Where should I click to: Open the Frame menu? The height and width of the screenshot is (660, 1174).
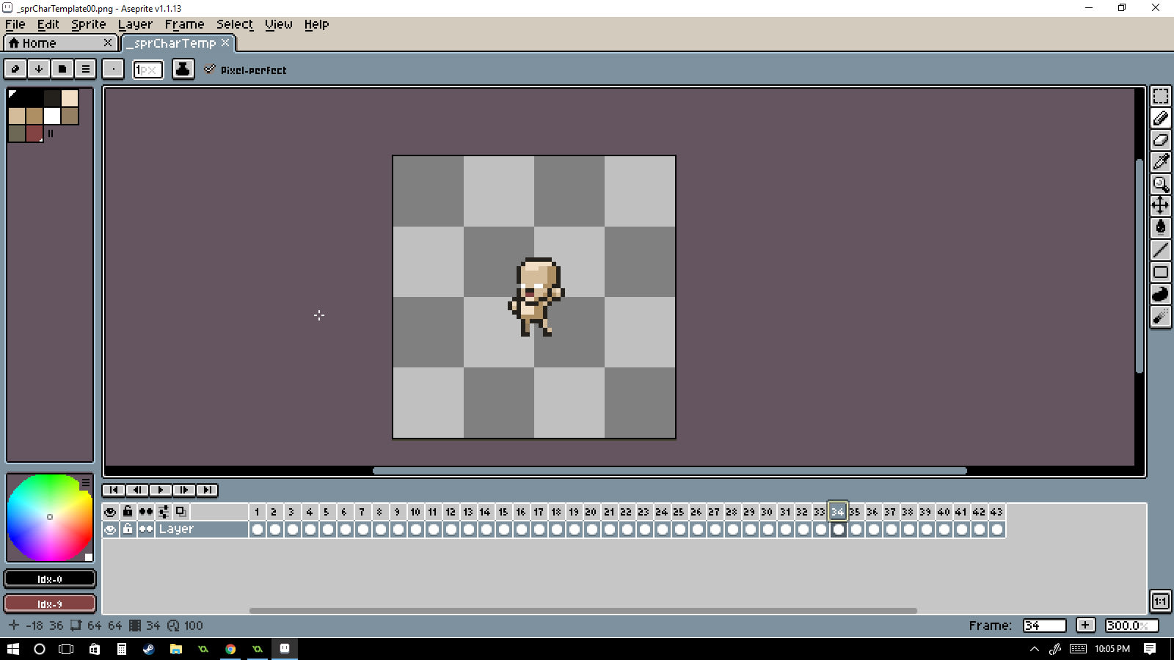coord(185,24)
